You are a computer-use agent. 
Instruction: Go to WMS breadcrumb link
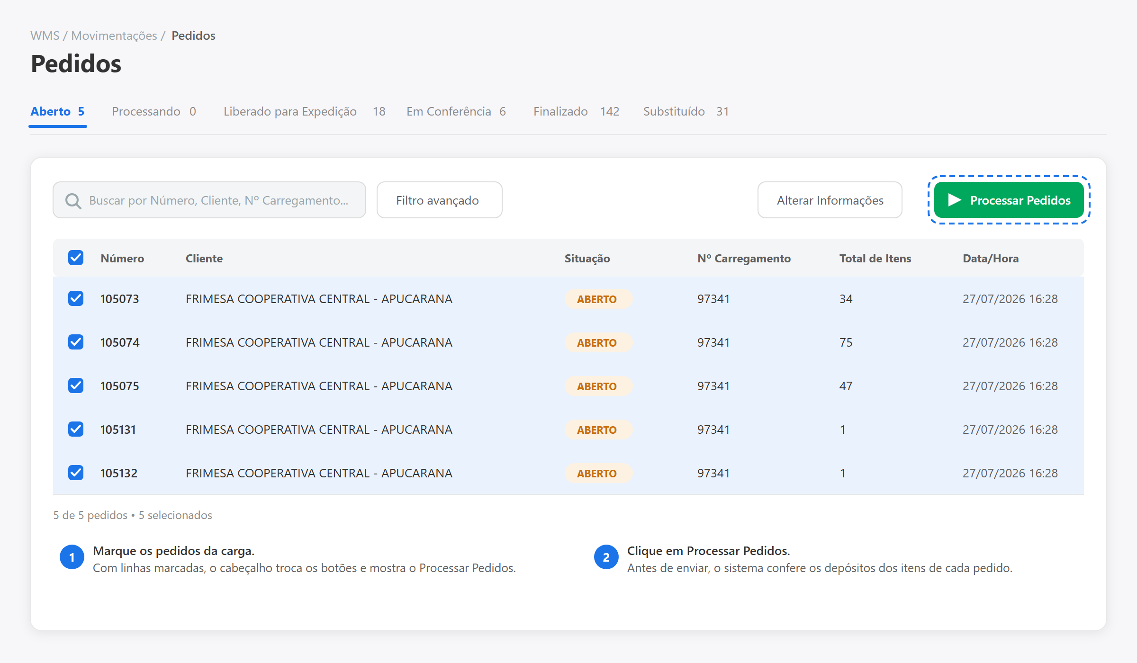coord(45,36)
